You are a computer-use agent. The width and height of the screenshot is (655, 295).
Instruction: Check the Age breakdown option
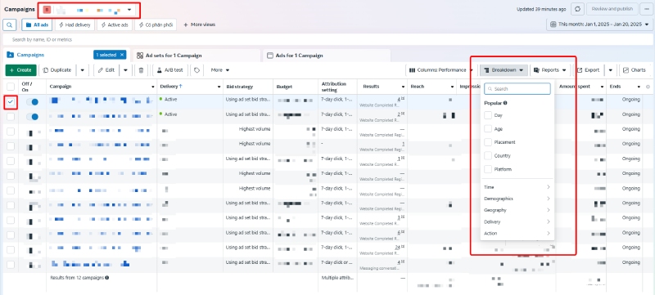coord(487,129)
